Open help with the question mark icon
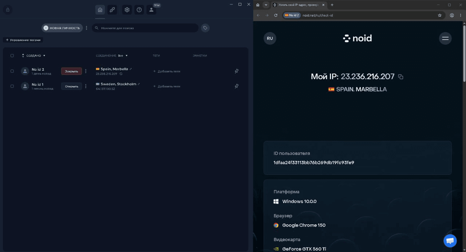Image resolution: width=466 pixels, height=252 pixels. [x=139, y=10]
